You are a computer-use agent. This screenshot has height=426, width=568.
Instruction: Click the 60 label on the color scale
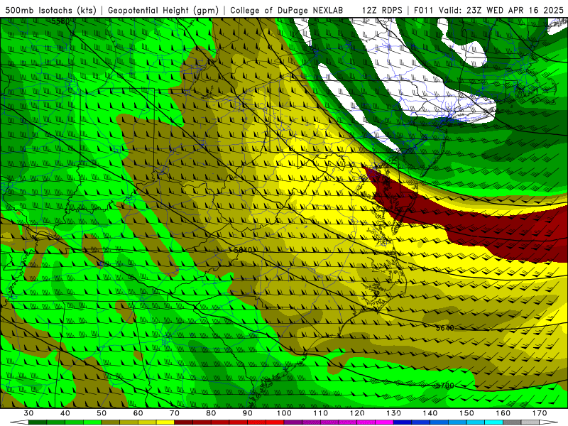pyautogui.click(x=138, y=413)
